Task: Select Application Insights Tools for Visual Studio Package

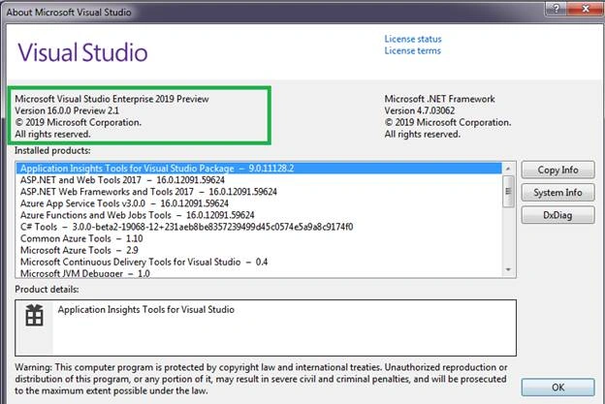Action: [259, 169]
